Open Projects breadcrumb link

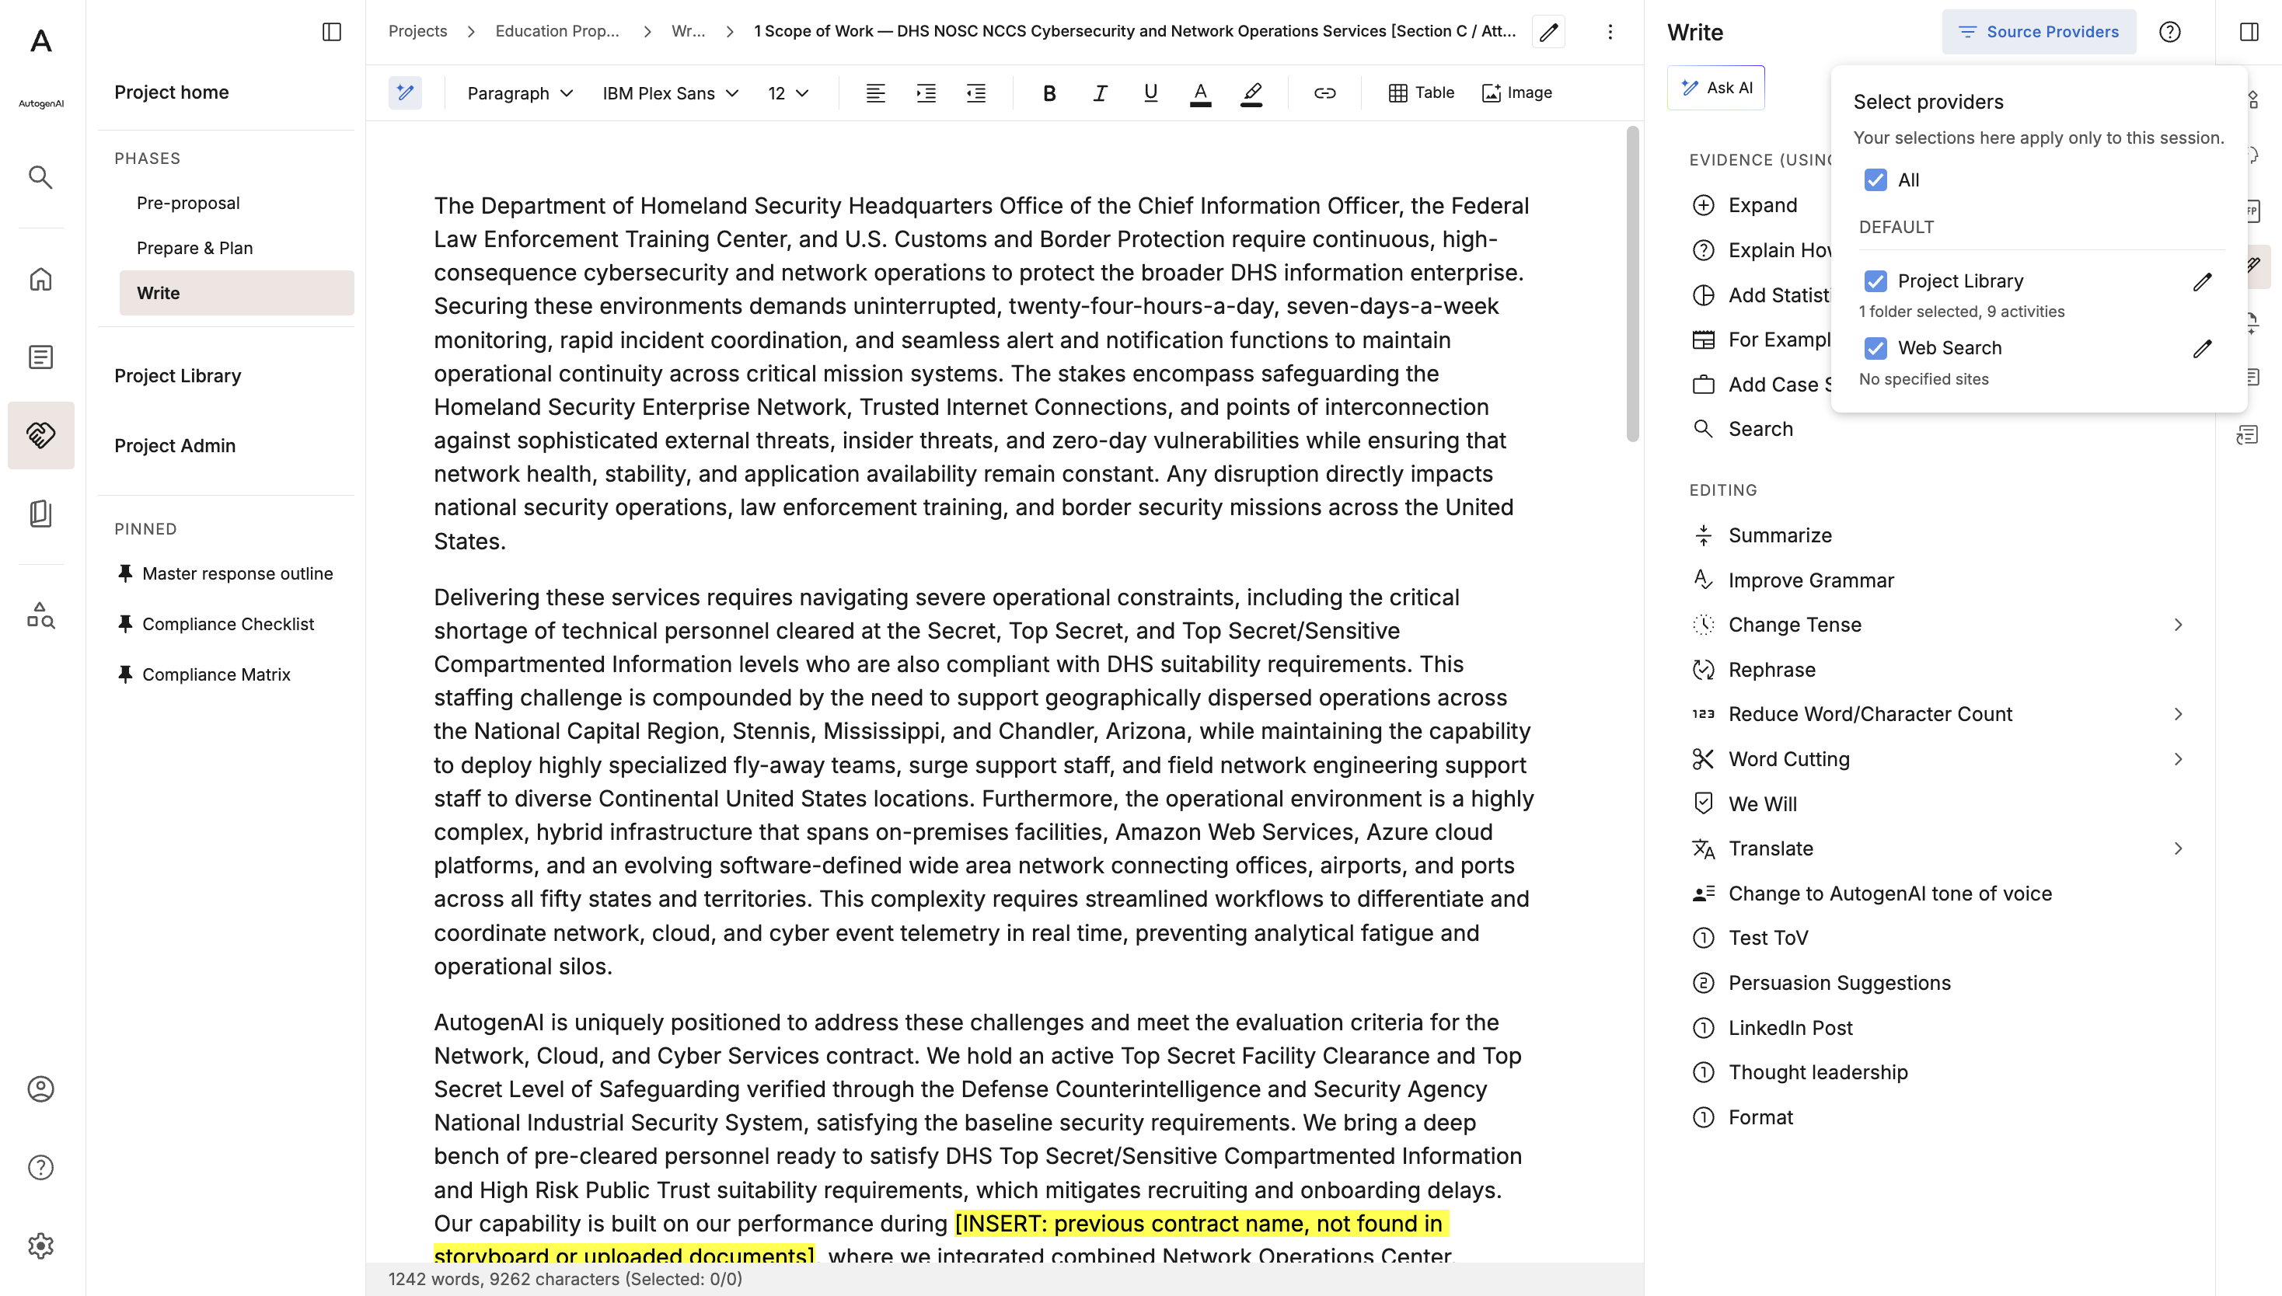click(x=417, y=31)
